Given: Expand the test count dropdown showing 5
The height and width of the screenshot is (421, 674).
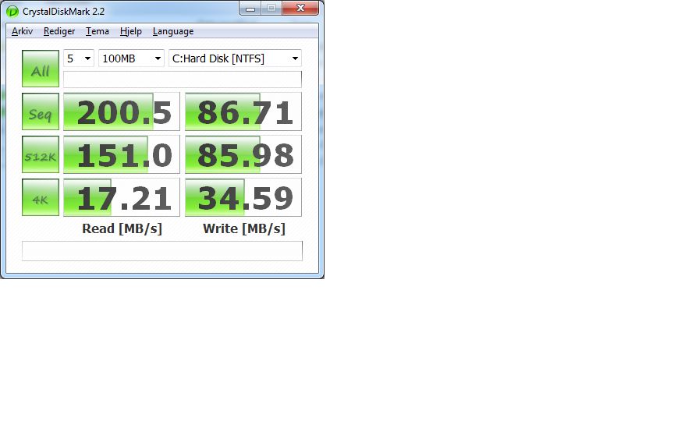Looking at the screenshot, I should 79,58.
